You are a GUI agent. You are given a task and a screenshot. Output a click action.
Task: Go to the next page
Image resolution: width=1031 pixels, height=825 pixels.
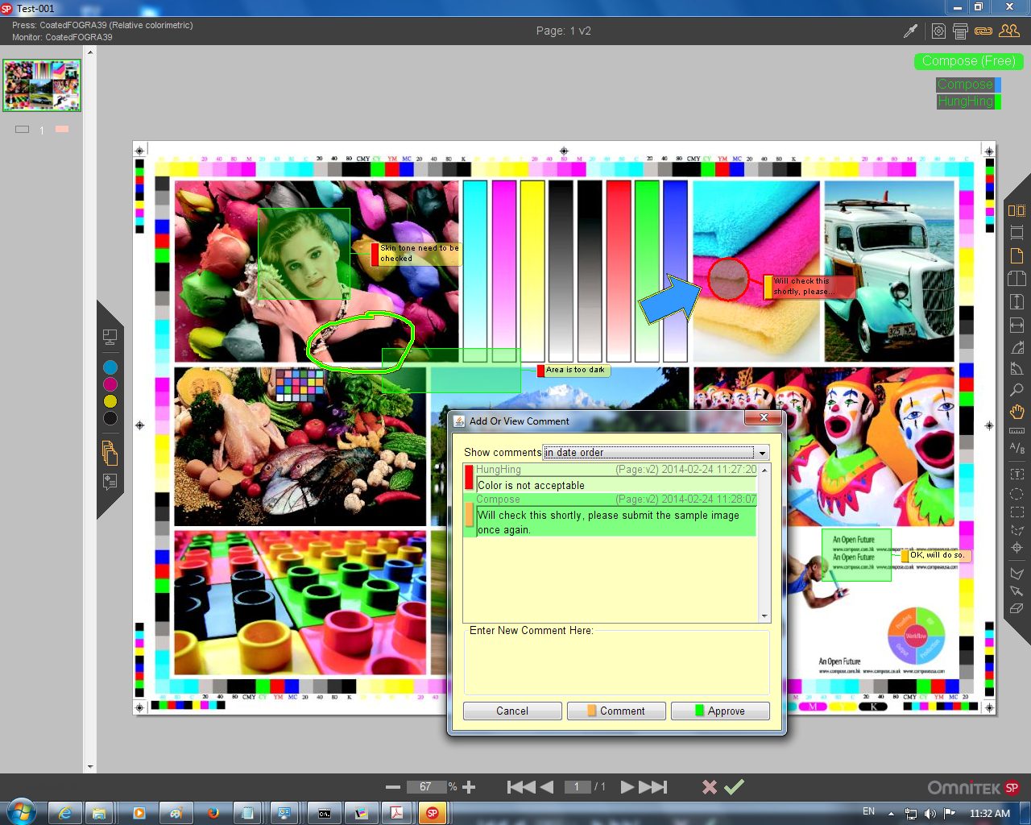(x=627, y=787)
